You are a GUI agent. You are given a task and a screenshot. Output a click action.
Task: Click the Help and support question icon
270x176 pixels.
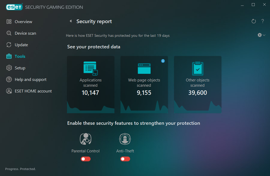(9, 79)
